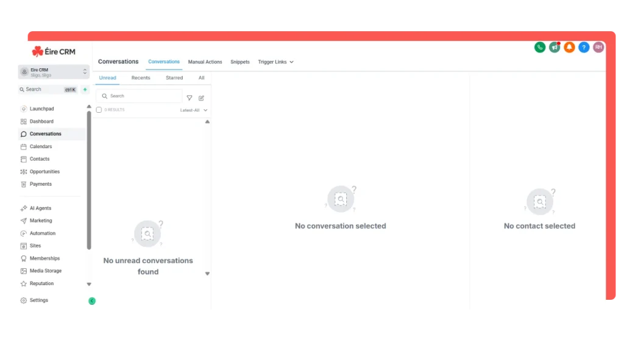Open the orange notifications bell

[x=569, y=48]
